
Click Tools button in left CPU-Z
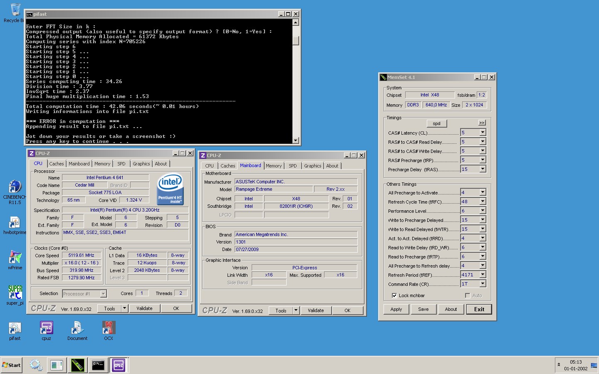(110, 308)
